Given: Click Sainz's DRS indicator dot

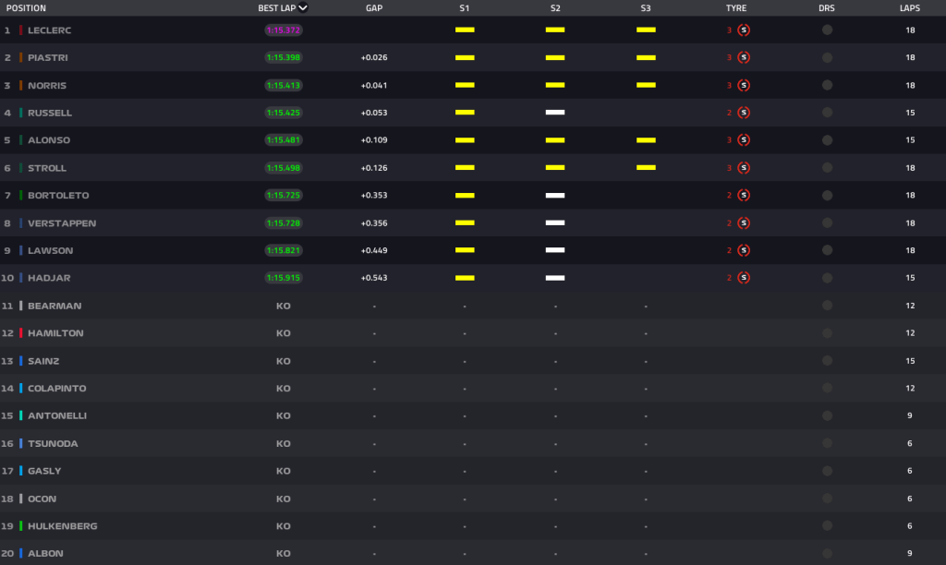Looking at the screenshot, I should click(x=827, y=361).
